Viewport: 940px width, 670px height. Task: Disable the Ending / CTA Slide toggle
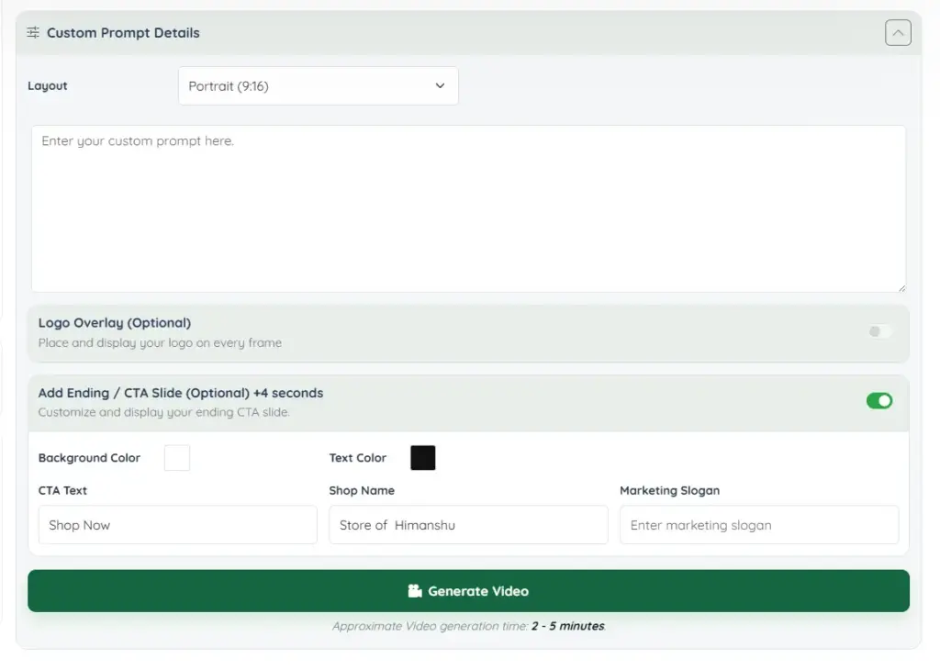[878, 401]
